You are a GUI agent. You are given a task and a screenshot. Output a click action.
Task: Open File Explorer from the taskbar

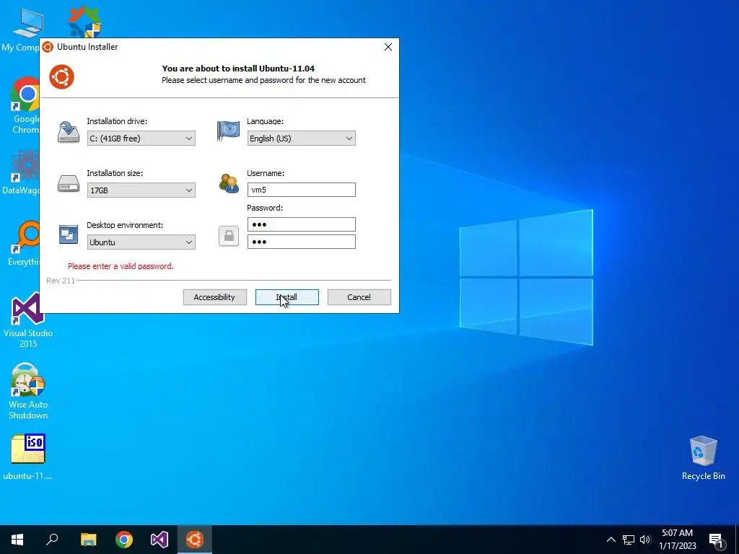88,540
